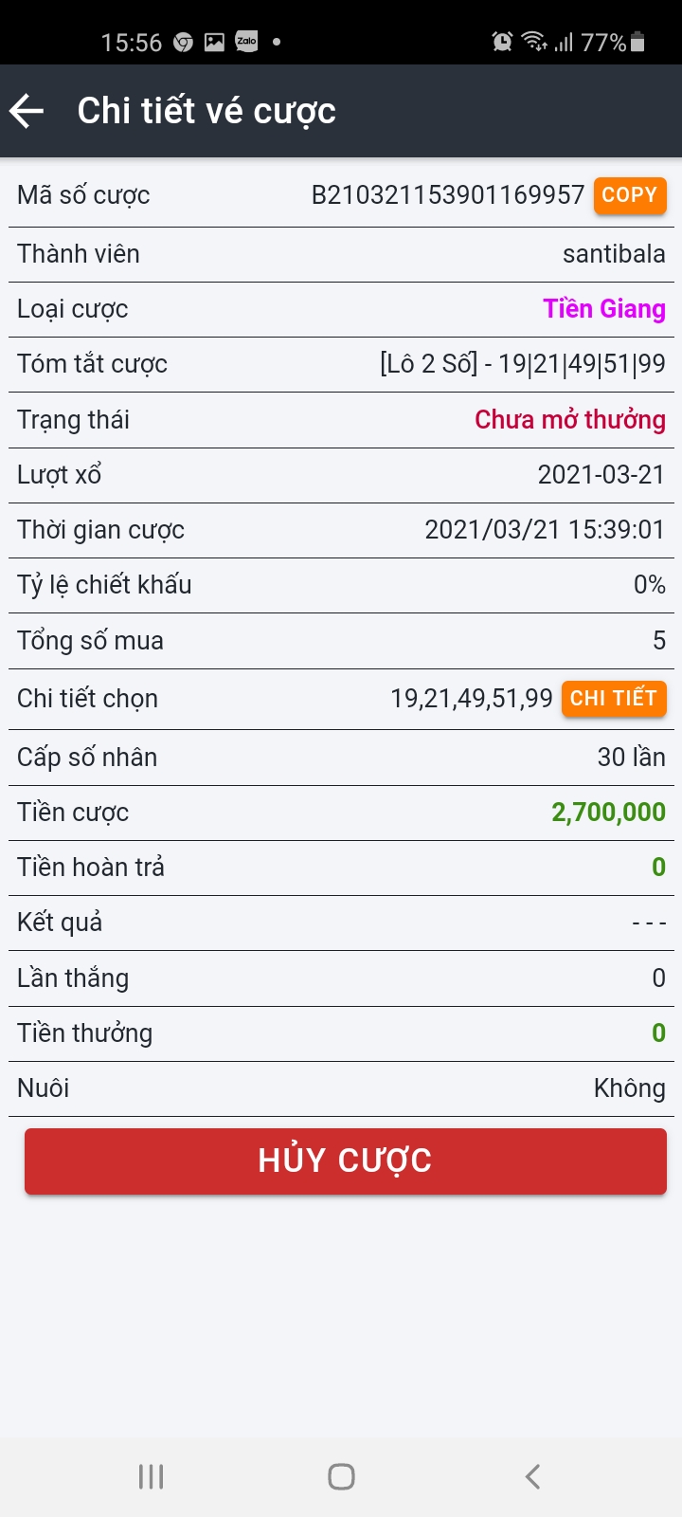The height and width of the screenshot is (1517, 682).
Task: Tap the battery status icon
Action: (637, 42)
